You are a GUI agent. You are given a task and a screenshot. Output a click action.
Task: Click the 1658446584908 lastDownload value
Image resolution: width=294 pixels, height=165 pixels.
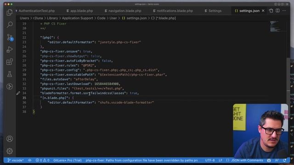tap(107, 84)
